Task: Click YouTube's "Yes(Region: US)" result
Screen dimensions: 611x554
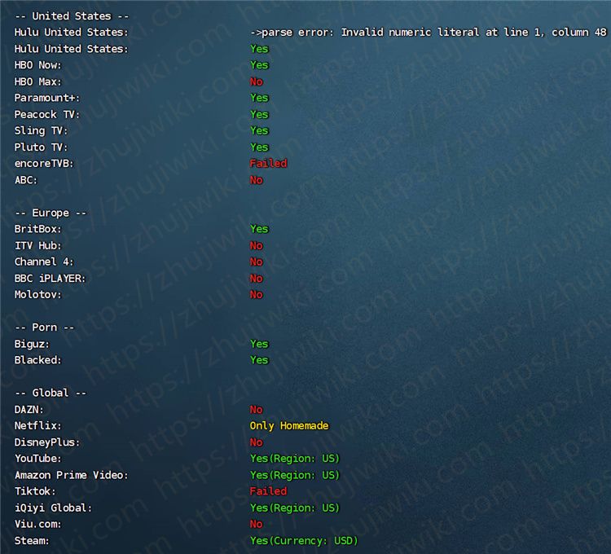Action: tap(295, 459)
